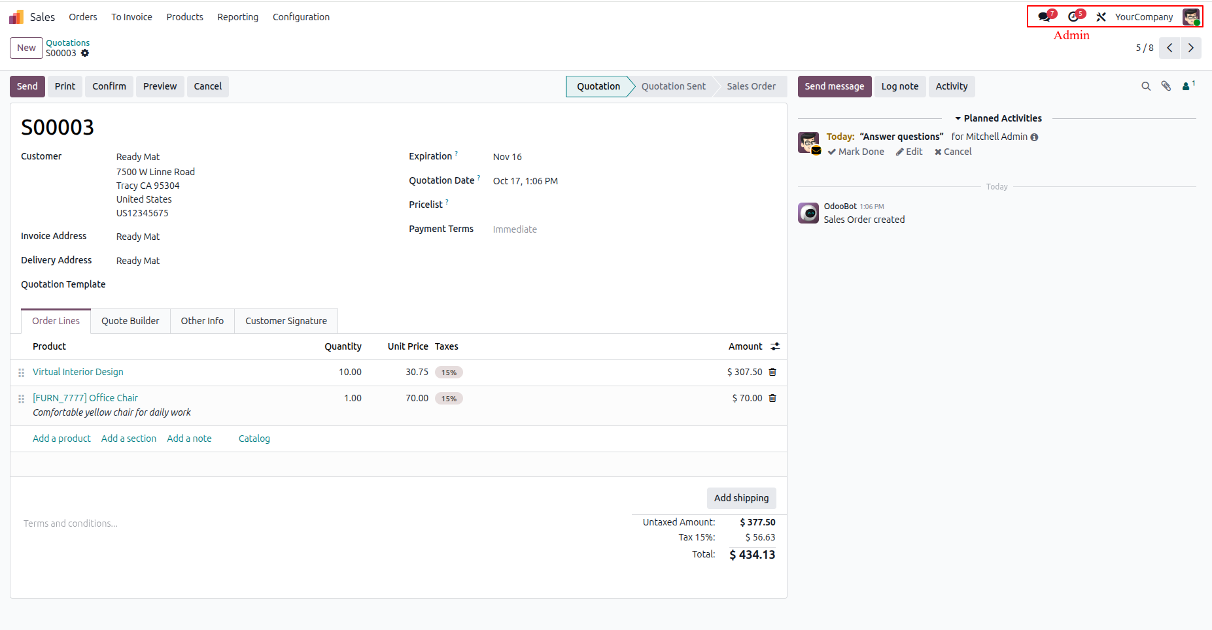
Task: Open the [FURN_7777] Office Chair product link
Action: pos(85,398)
